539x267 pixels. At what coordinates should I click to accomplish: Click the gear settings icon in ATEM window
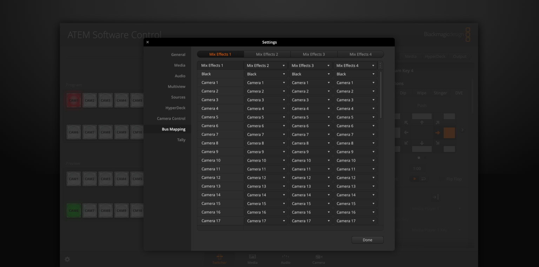(x=67, y=259)
